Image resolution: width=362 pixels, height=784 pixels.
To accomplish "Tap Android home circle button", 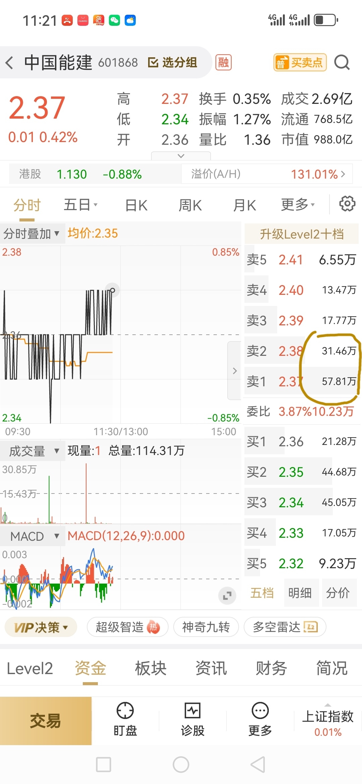I will pyautogui.click(x=181, y=765).
